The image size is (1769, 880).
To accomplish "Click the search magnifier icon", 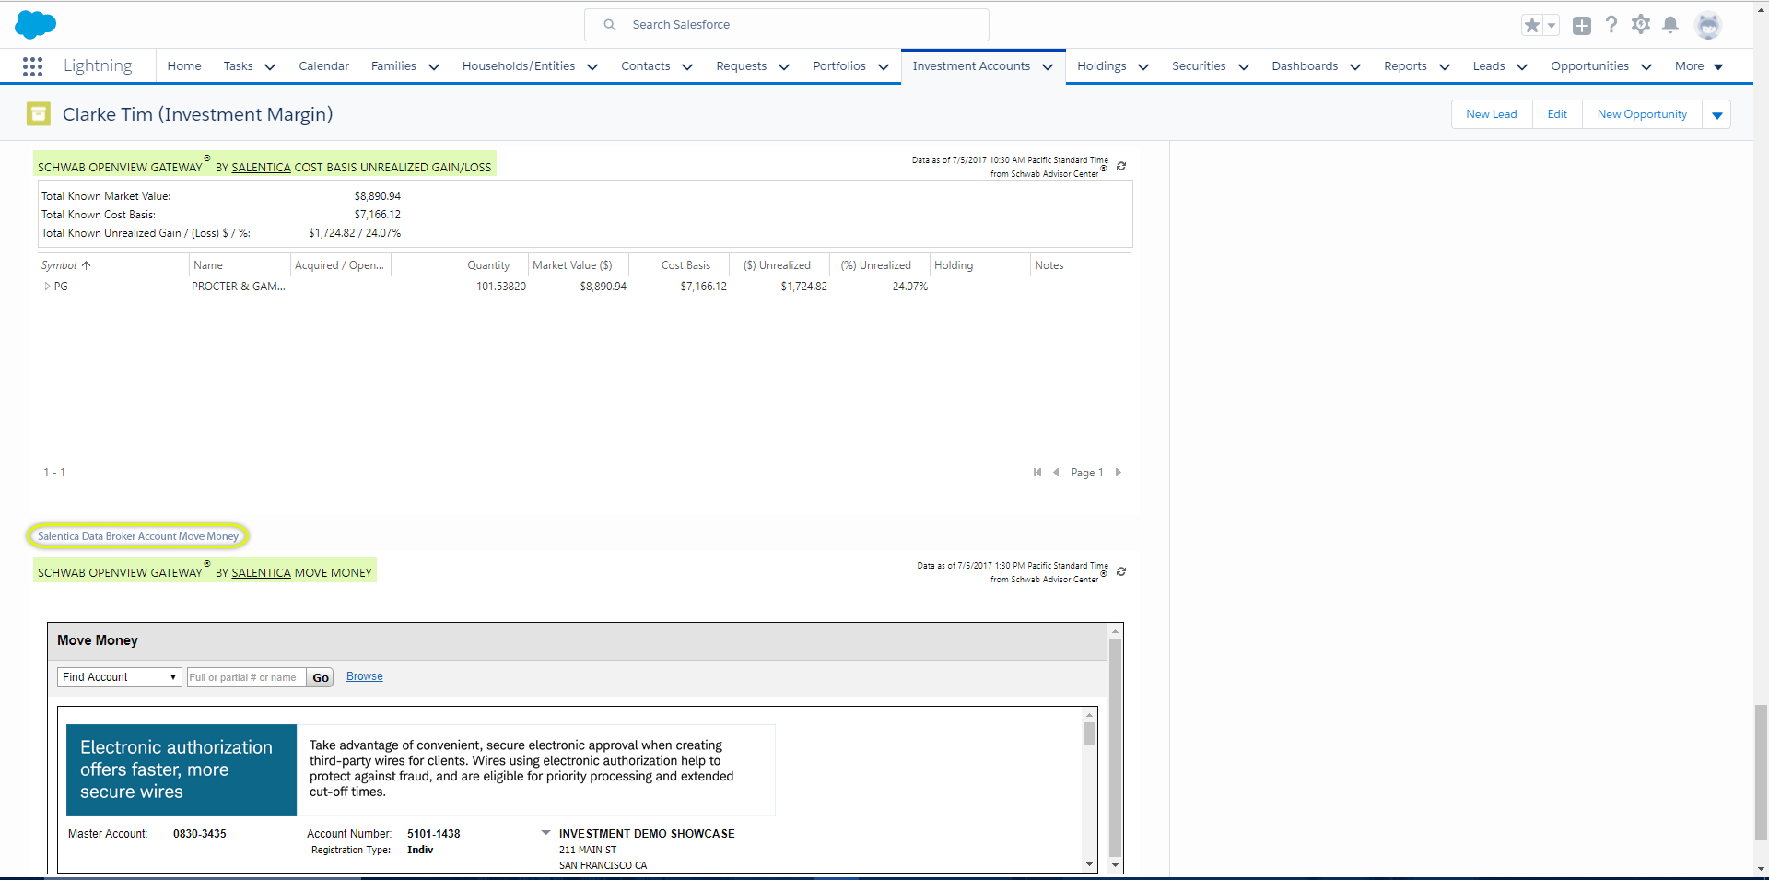I will pos(610,25).
